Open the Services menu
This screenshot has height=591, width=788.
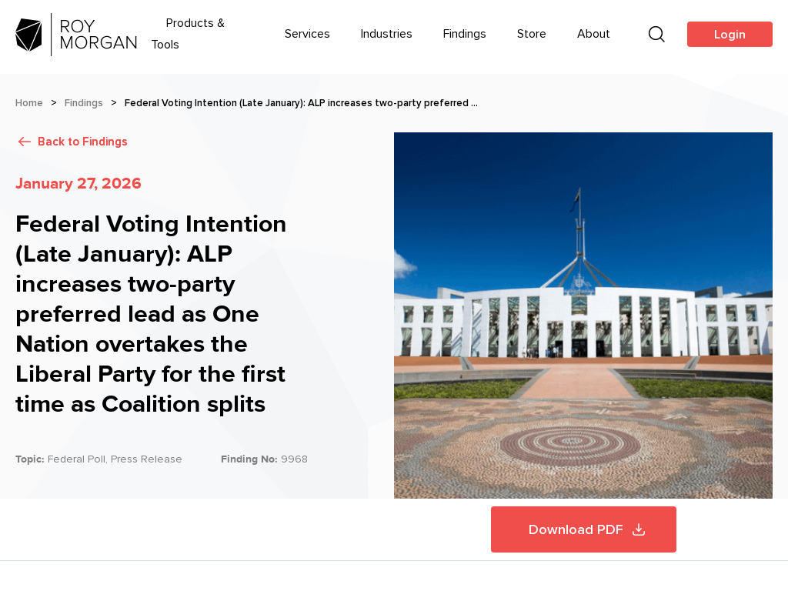(x=307, y=34)
